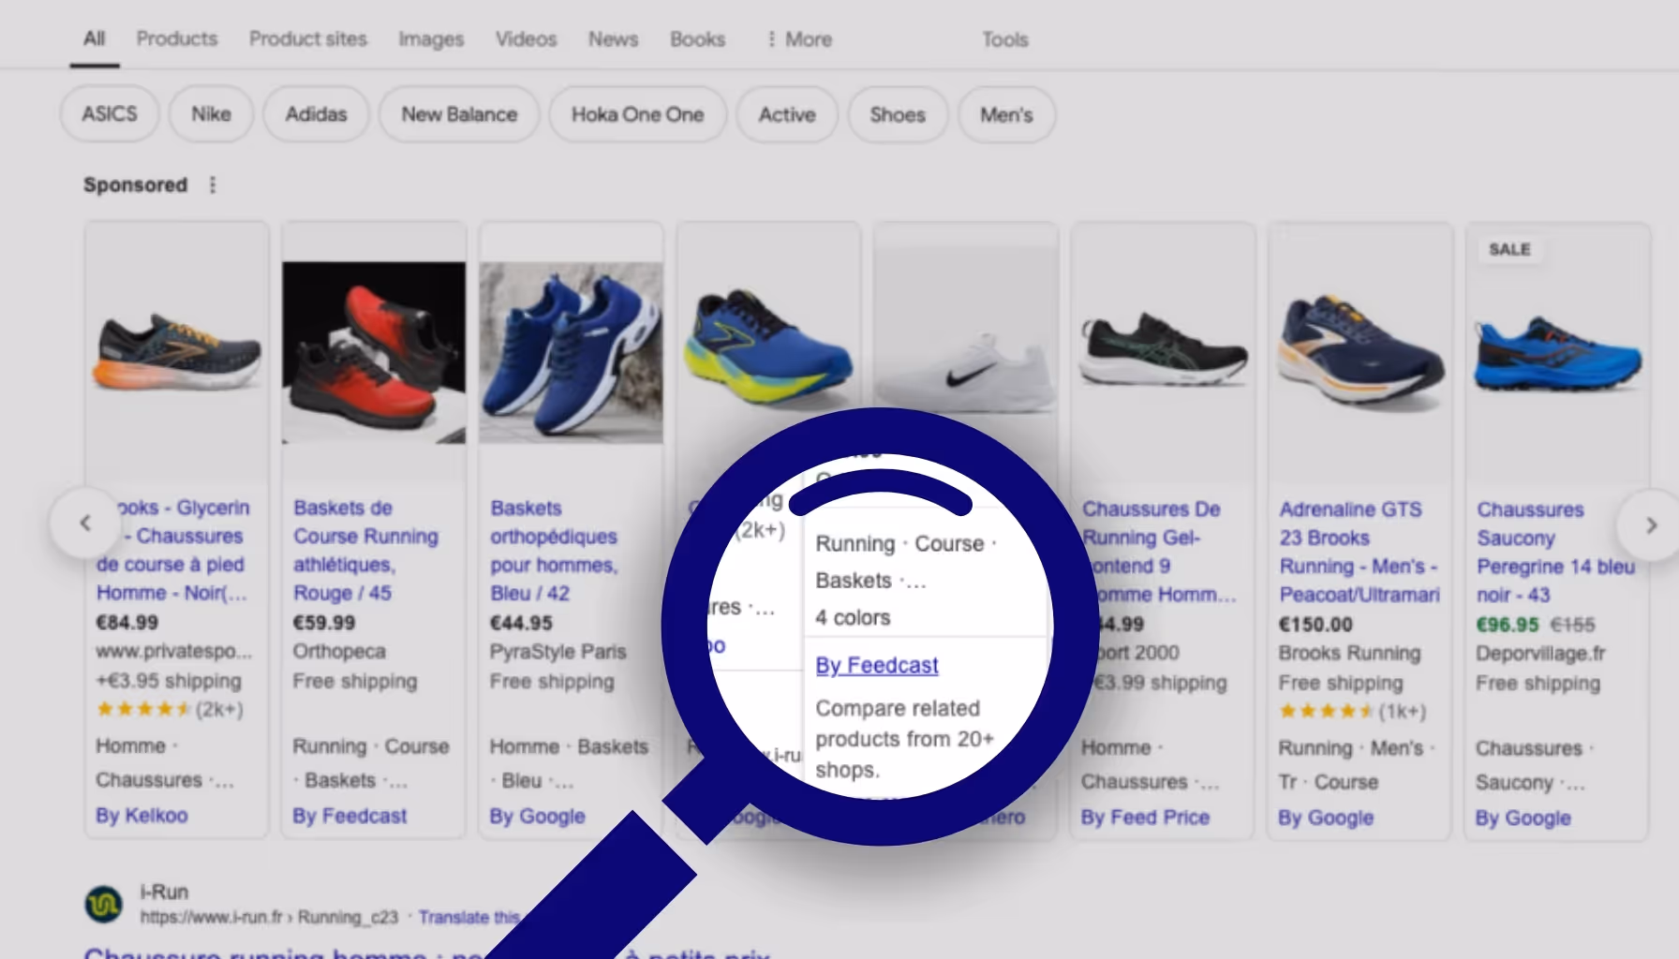This screenshot has width=1679, height=959.
Task: Filter by New Balance chip
Action: (x=459, y=114)
